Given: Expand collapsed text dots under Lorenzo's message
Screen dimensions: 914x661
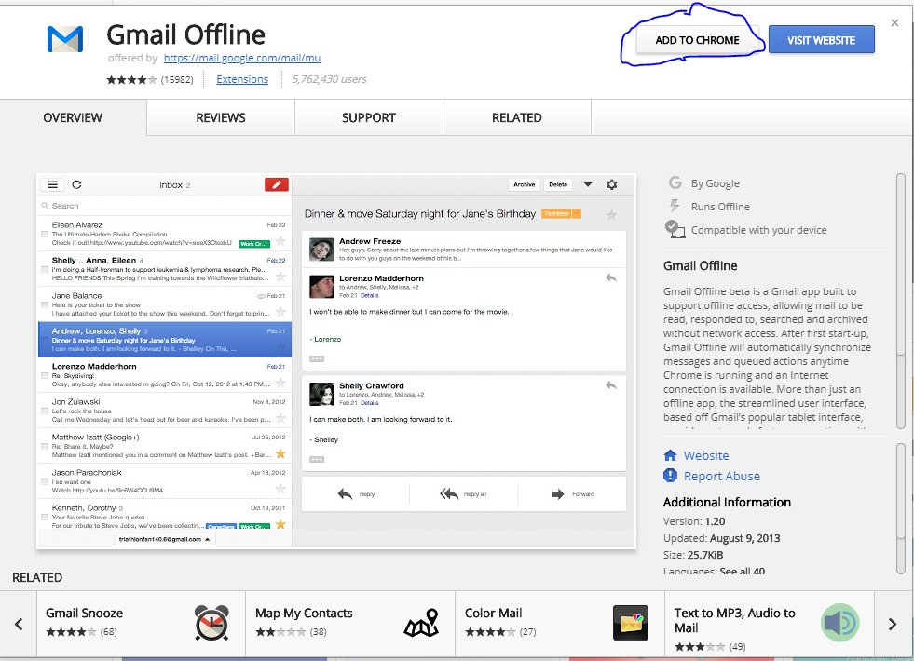Looking at the screenshot, I should pos(317,358).
